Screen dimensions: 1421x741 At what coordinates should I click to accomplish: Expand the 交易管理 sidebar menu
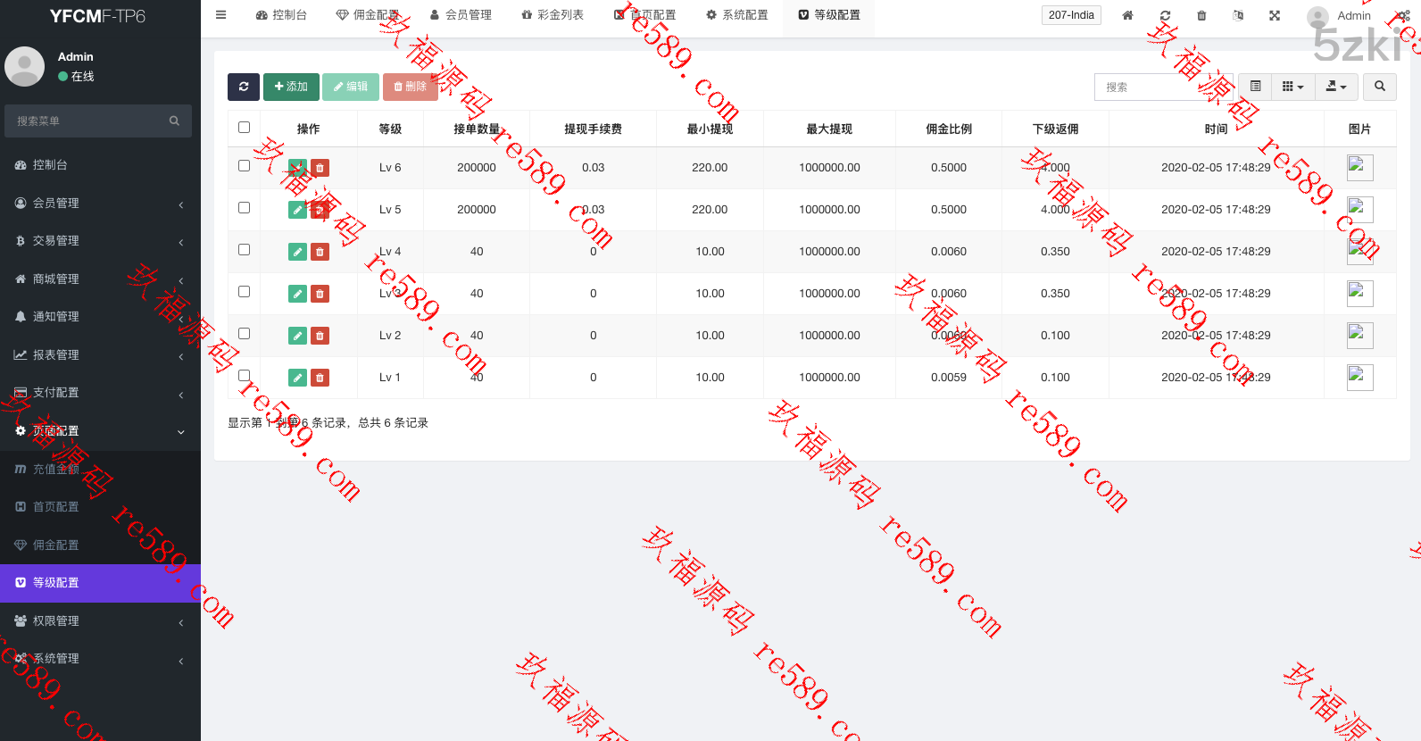[x=100, y=241]
